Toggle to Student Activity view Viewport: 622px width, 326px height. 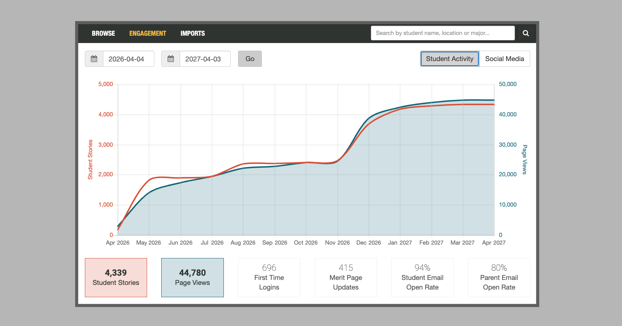click(449, 59)
